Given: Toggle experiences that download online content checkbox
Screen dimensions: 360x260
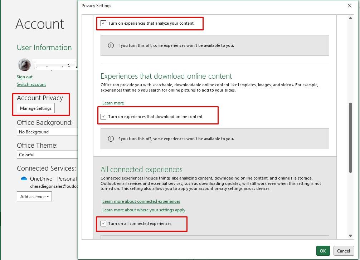Looking at the screenshot, I should point(103,117).
